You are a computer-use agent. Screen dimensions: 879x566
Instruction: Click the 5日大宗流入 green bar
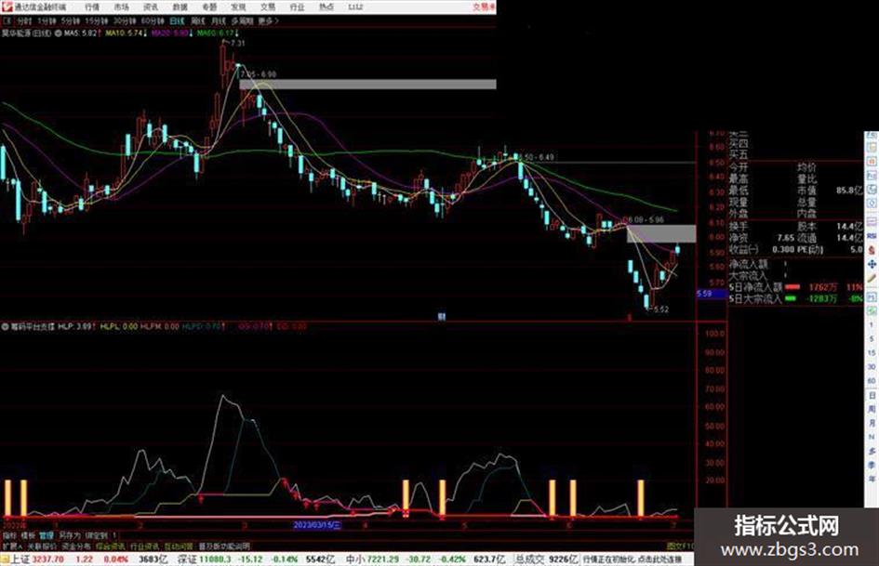click(x=791, y=299)
